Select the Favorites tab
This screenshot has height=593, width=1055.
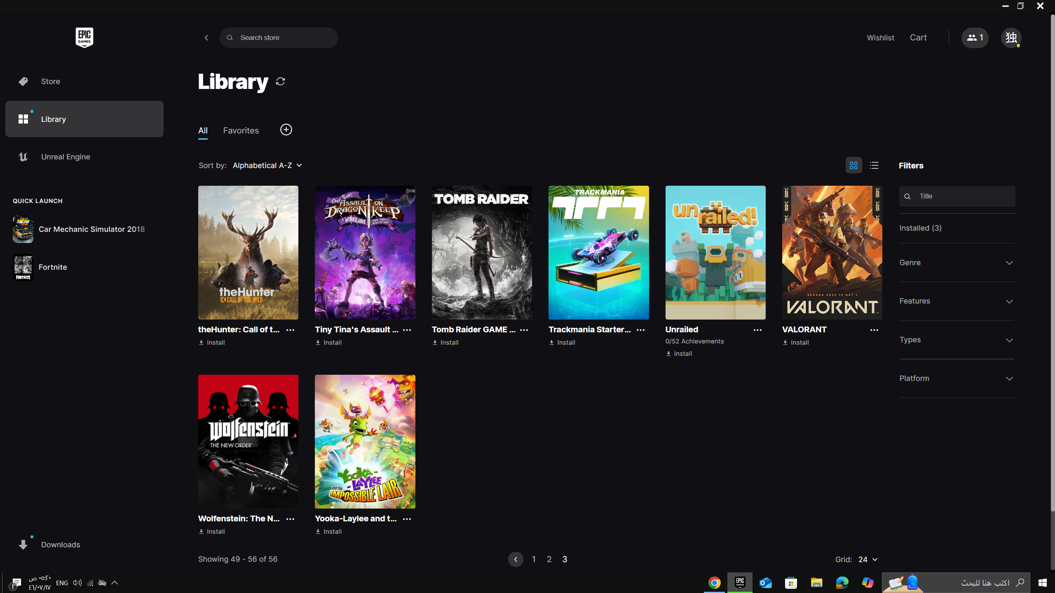tap(241, 131)
